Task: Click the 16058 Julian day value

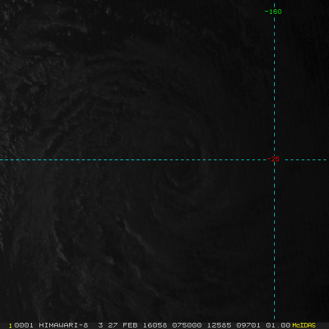Action: pyautogui.click(x=155, y=325)
